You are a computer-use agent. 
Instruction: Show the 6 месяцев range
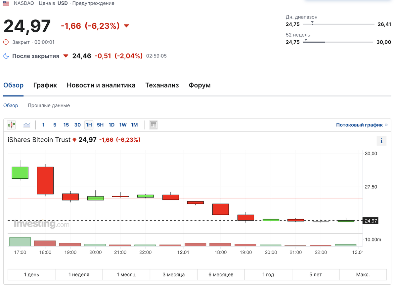click(221, 274)
